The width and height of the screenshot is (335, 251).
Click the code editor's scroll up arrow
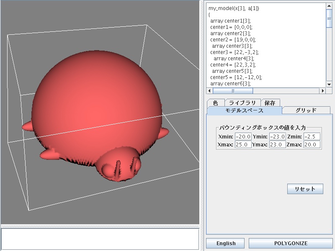(329, 6)
